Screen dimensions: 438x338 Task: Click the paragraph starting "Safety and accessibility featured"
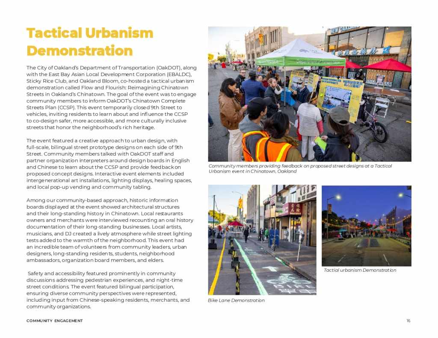click(109, 290)
